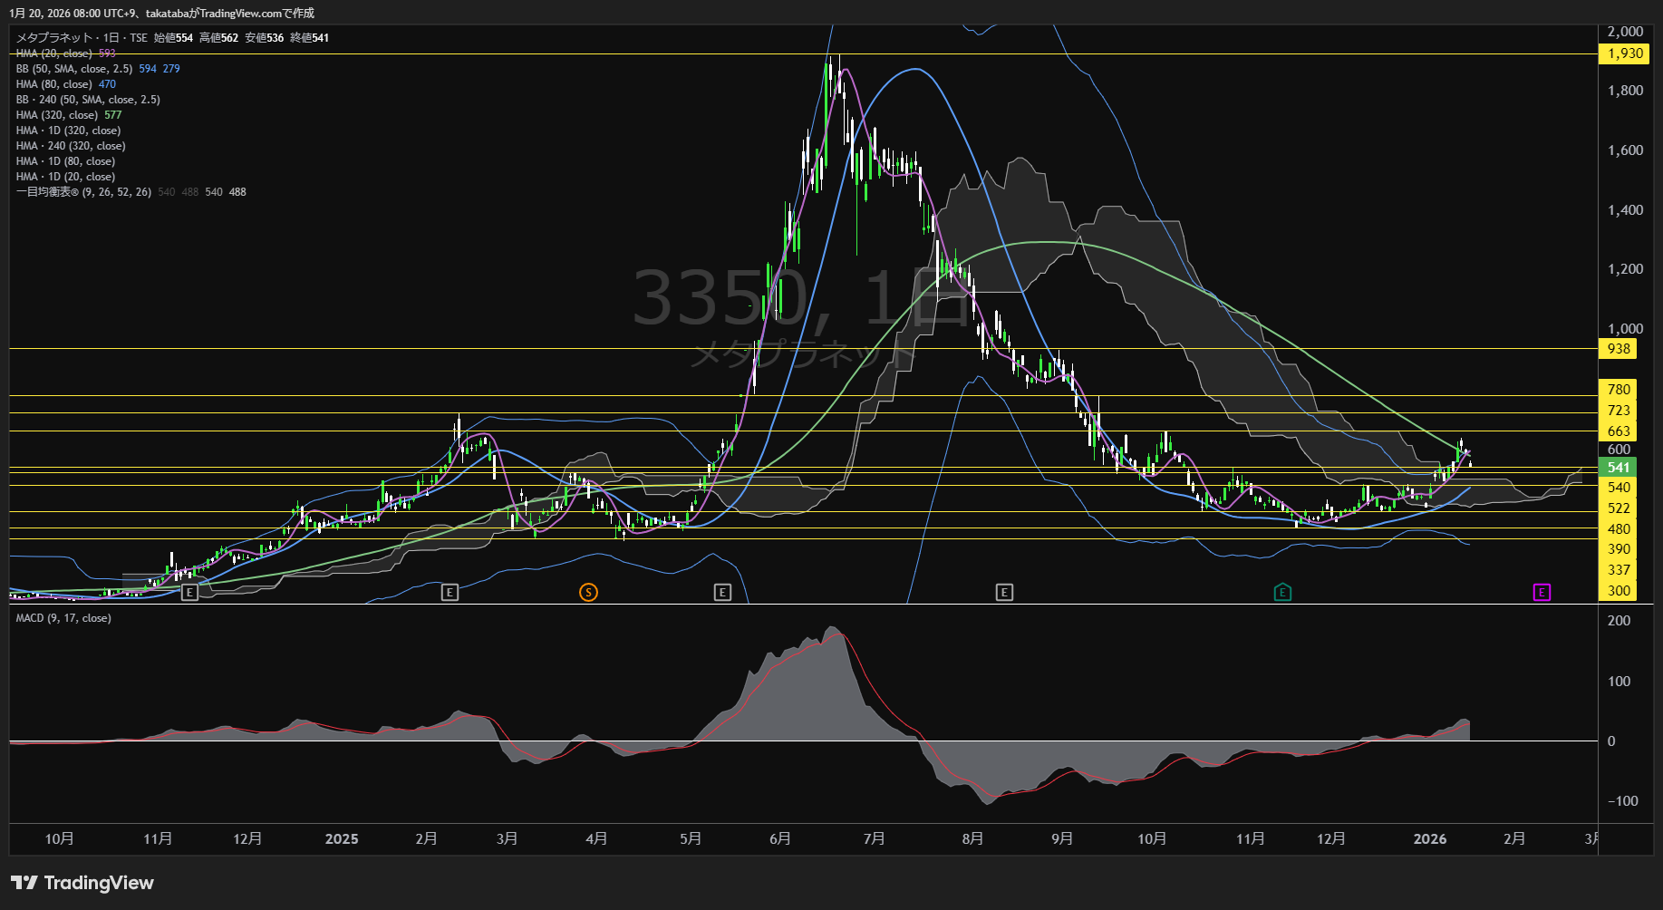
Task: Click the leftmost gray E earnings marker
Action: tap(189, 593)
